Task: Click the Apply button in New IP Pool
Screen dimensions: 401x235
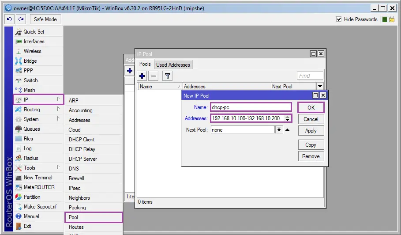Action: pos(311,131)
